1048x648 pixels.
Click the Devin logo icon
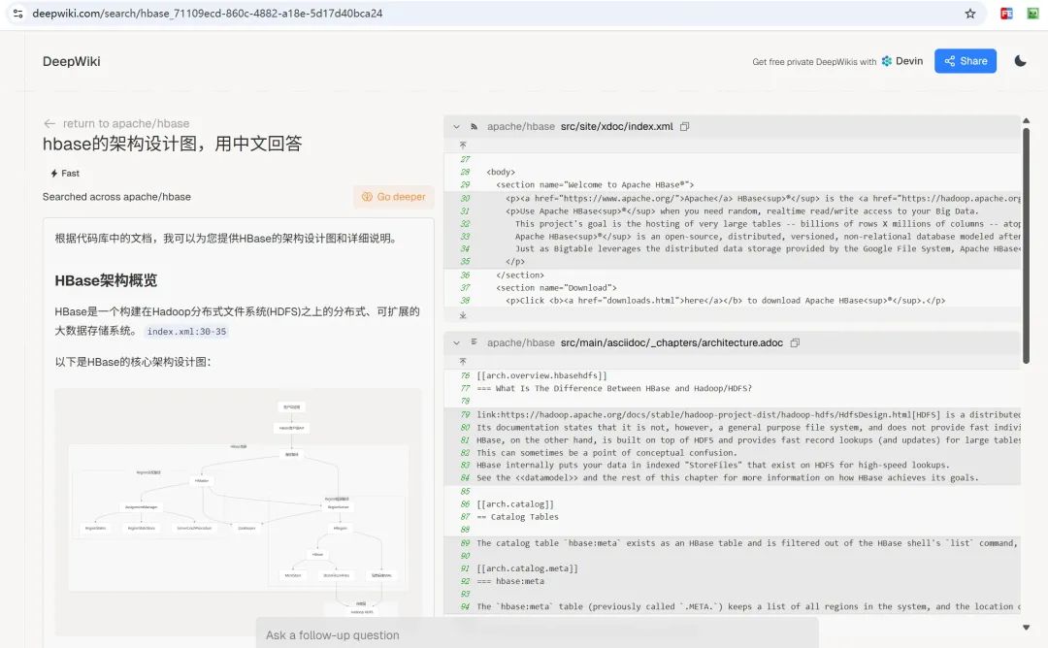click(x=886, y=61)
